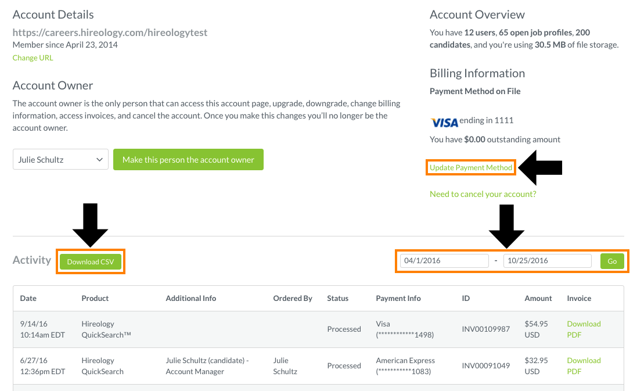Click invoice ID INV00091049
Screen dimensions: 637x391
[486, 366]
